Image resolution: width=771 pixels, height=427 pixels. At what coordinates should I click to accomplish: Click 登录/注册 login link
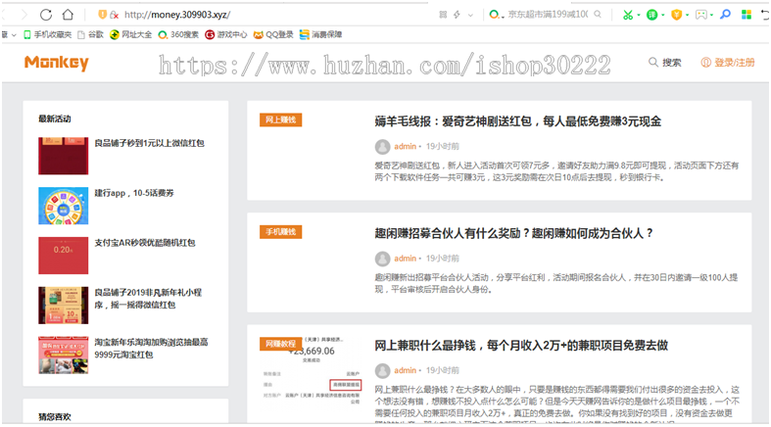point(728,63)
